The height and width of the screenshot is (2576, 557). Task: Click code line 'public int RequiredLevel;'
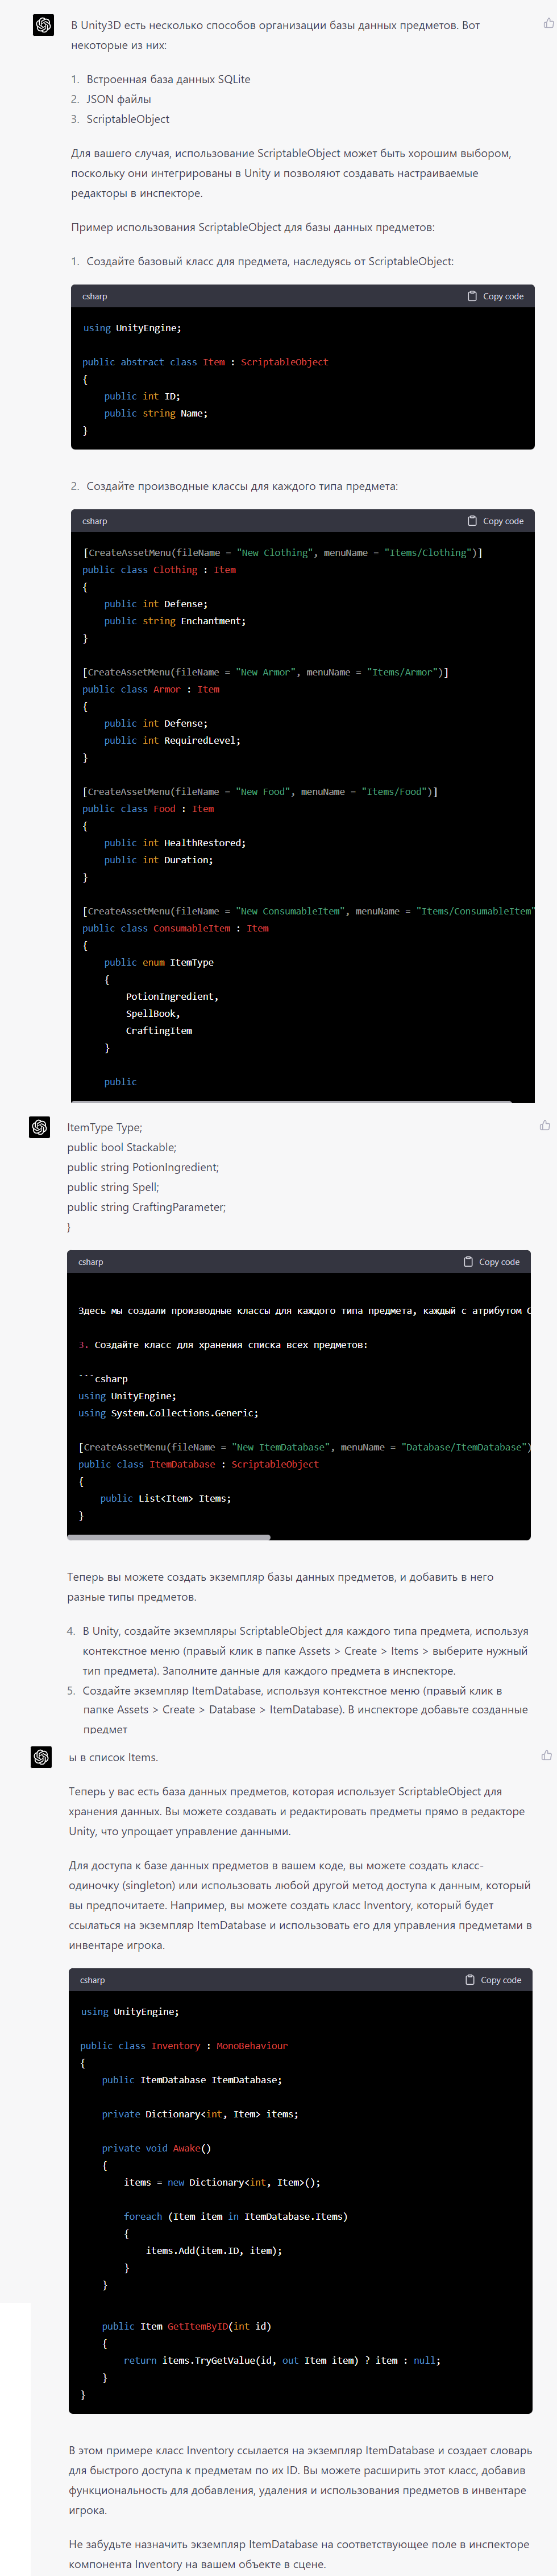pyautogui.click(x=173, y=740)
